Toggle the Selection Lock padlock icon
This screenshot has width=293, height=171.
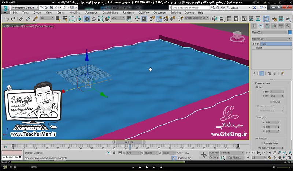(x=114, y=153)
